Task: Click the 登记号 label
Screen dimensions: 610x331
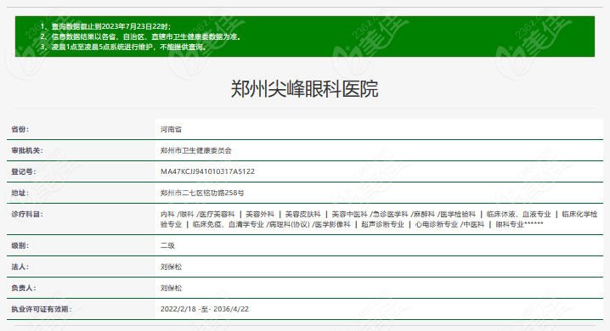Action: [23, 171]
